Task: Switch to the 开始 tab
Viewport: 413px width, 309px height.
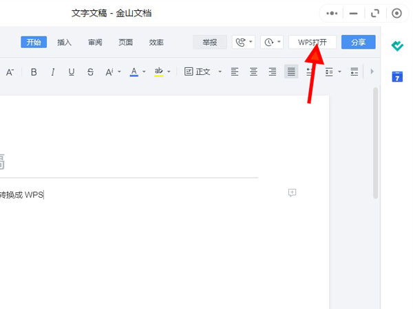Action: pyautogui.click(x=34, y=42)
